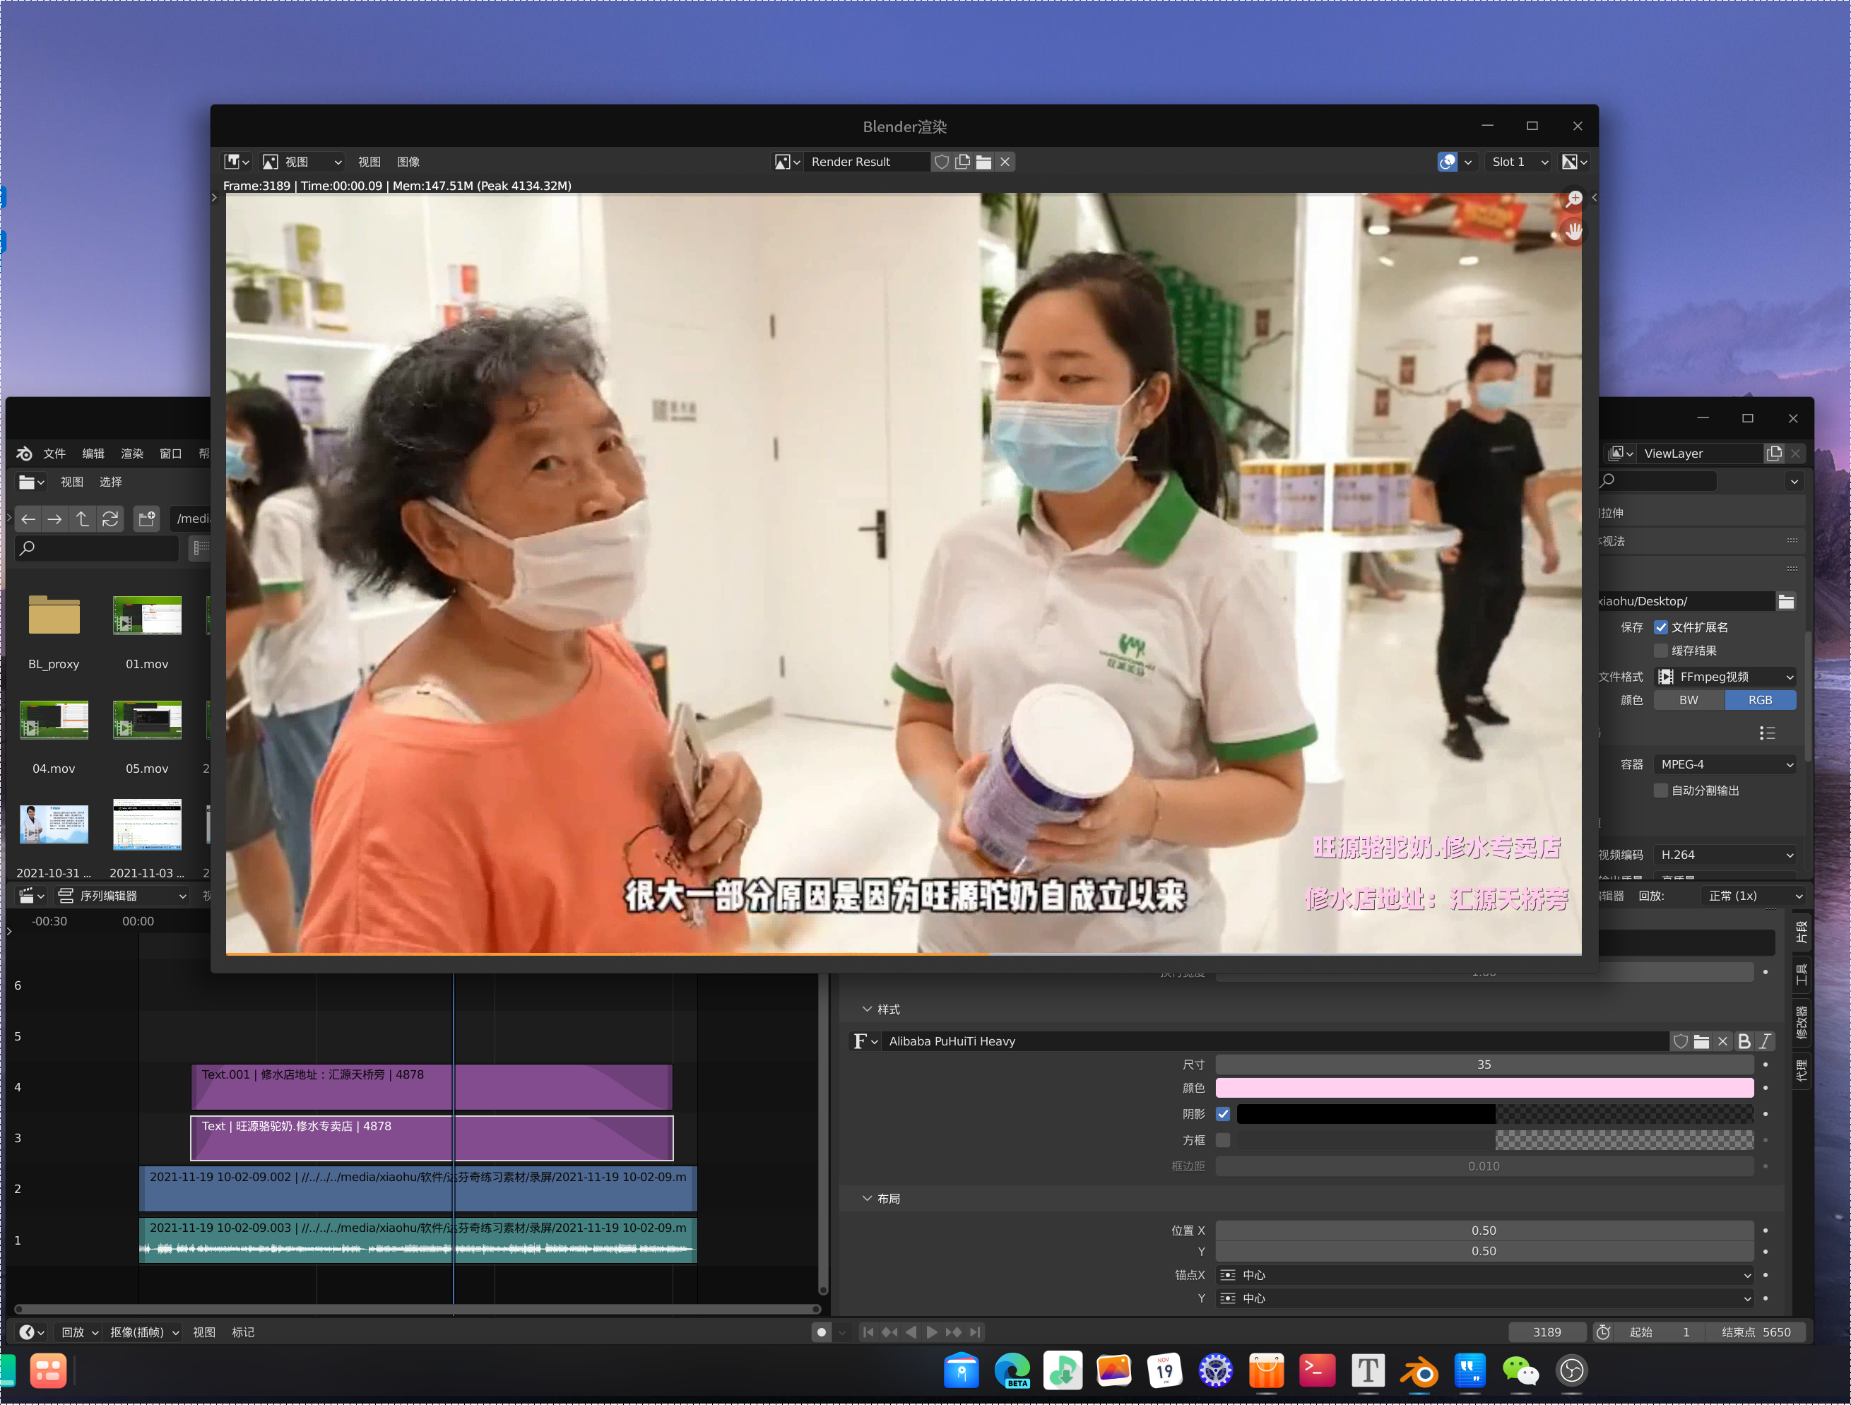
Task: Enable the 缓存结果 checkbox
Action: [1661, 650]
